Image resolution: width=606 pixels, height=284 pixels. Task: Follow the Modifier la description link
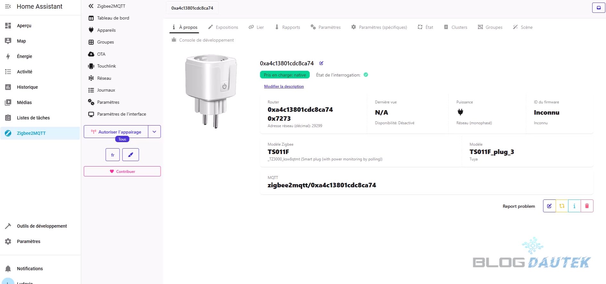[x=284, y=86]
